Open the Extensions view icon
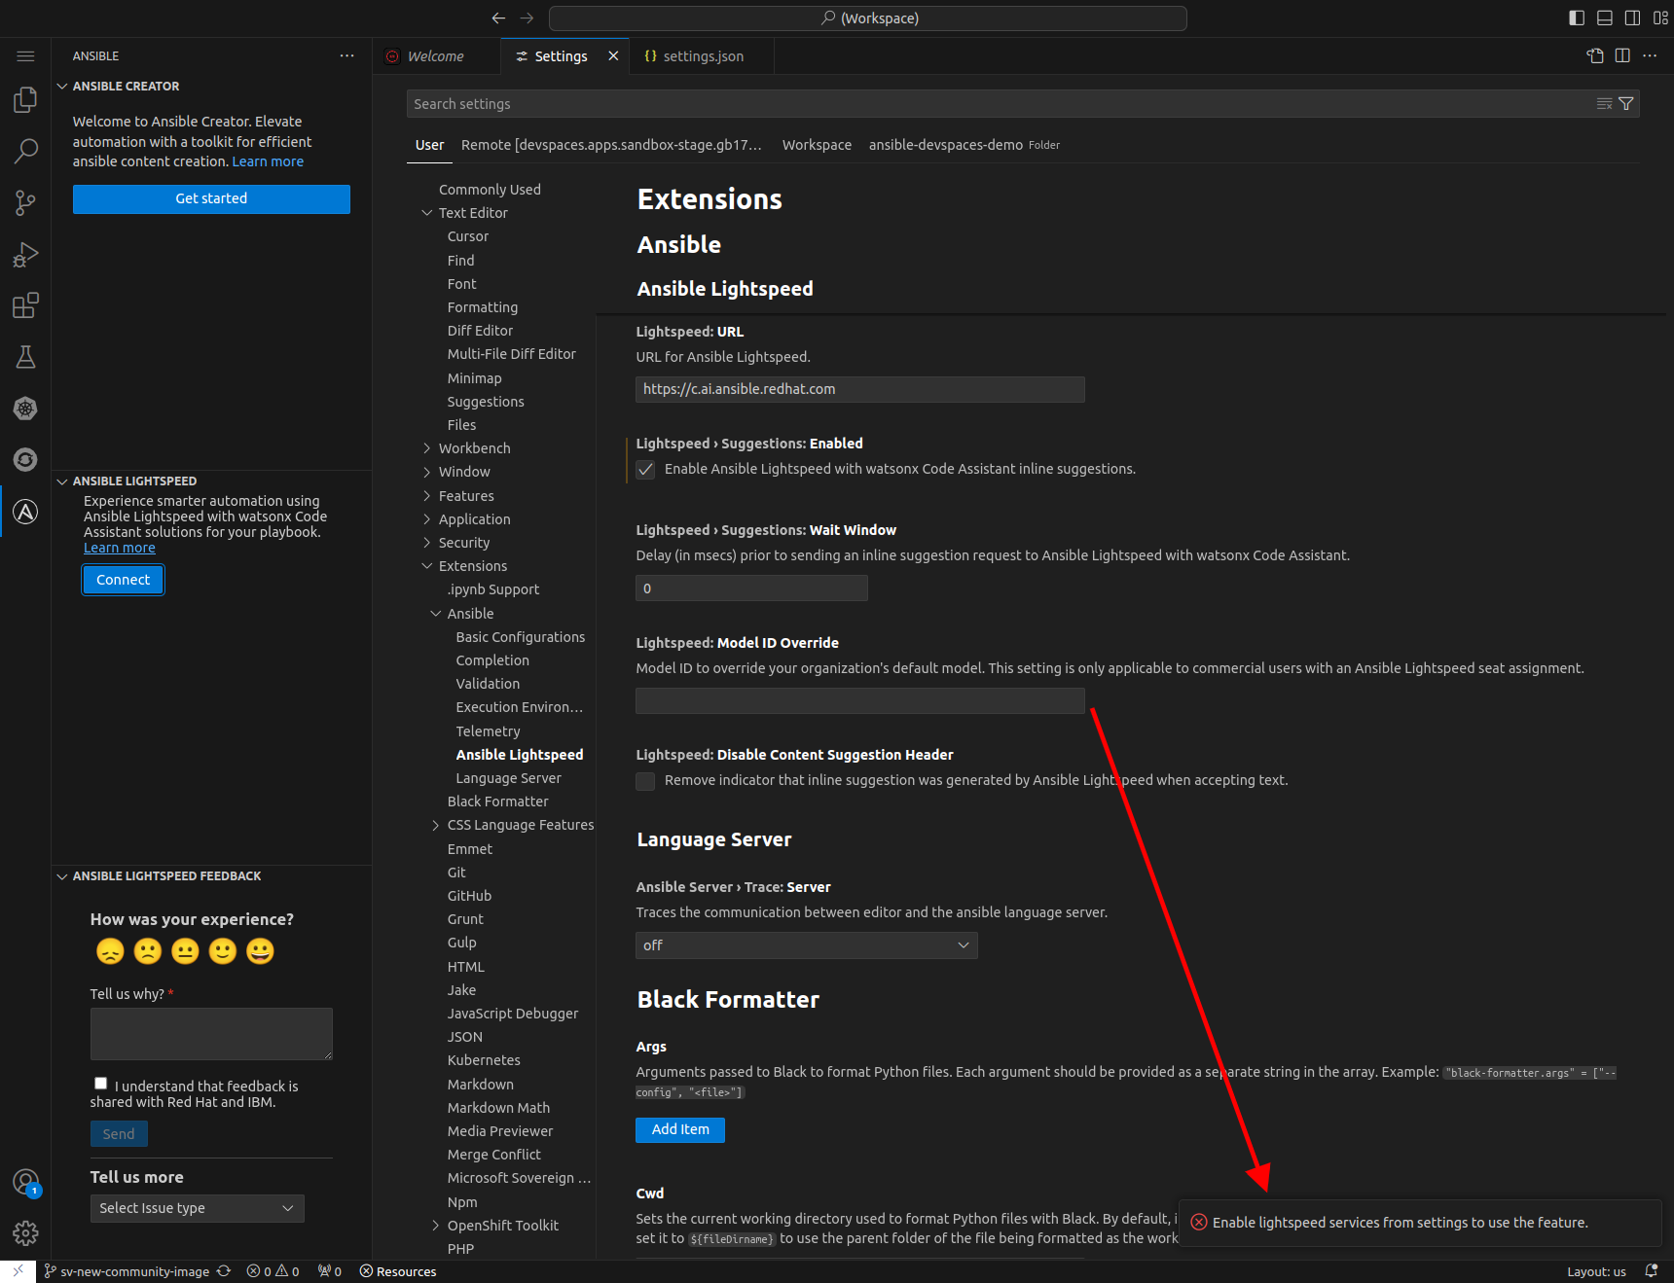 [25, 306]
